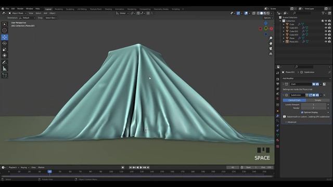Open the Add Modifier dropdown
The image size is (333, 187).
(306, 78)
